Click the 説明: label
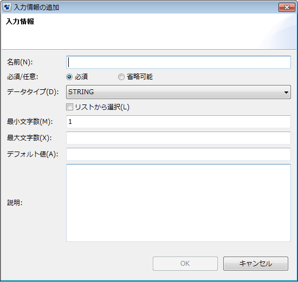The width and height of the screenshot is (298, 282). (15, 203)
